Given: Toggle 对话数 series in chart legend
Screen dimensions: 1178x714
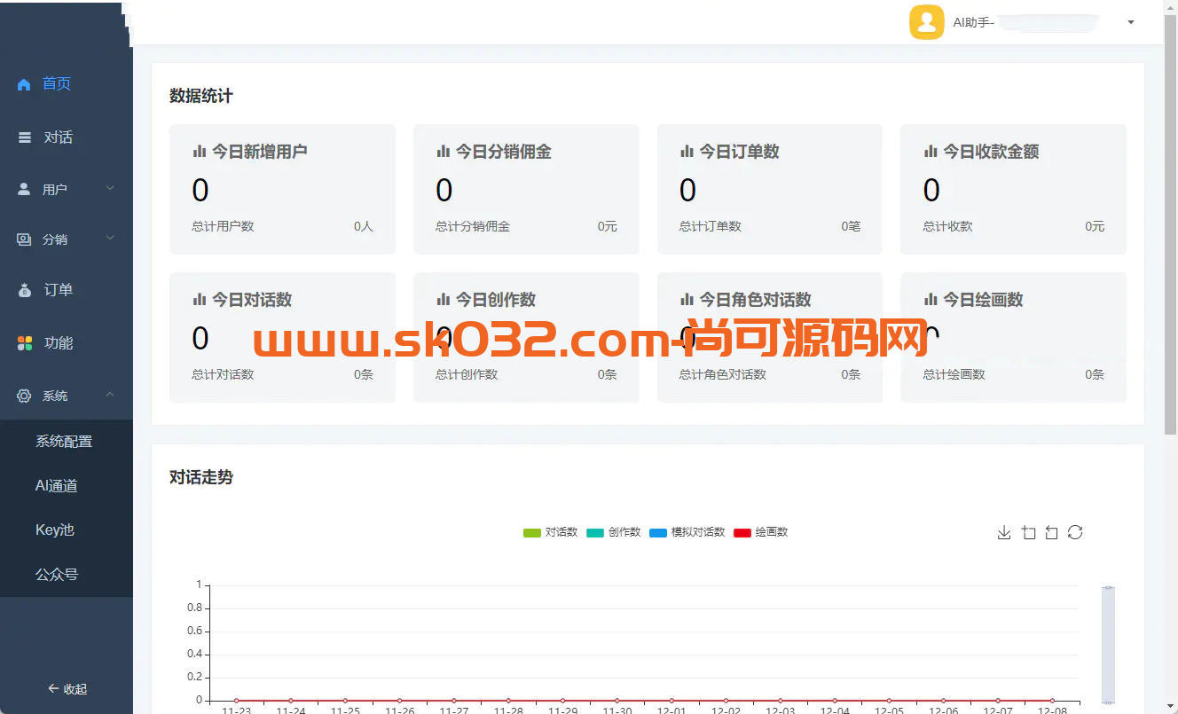Looking at the screenshot, I should (551, 532).
